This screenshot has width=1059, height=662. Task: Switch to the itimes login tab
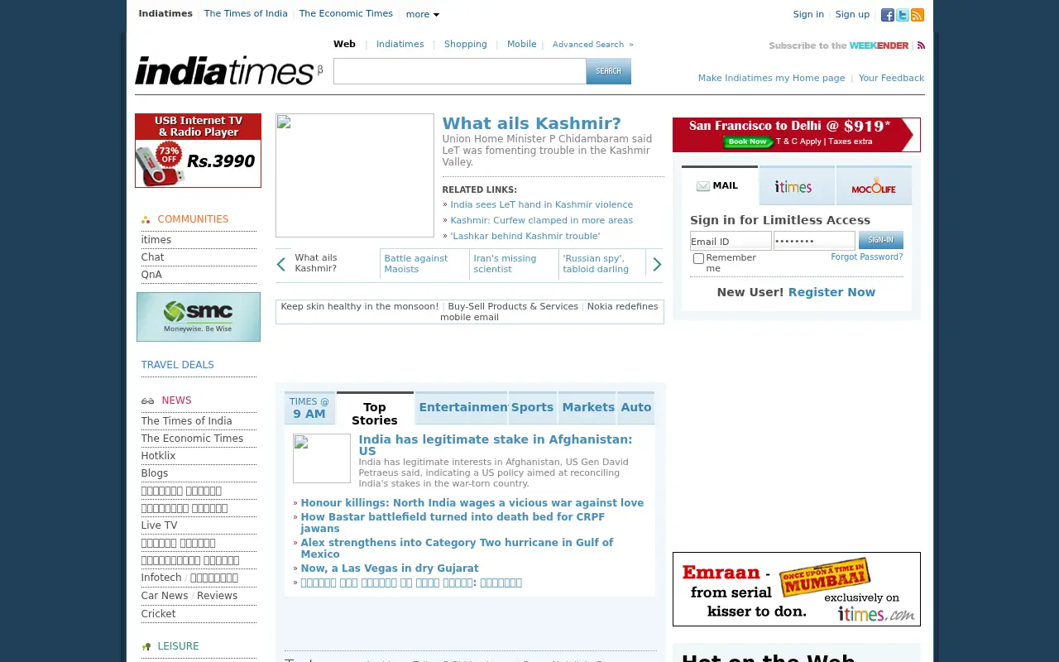tap(797, 186)
